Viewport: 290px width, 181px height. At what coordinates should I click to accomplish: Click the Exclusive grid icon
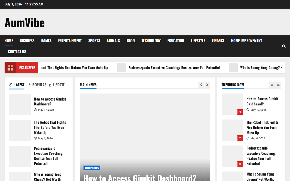[x=10, y=67]
